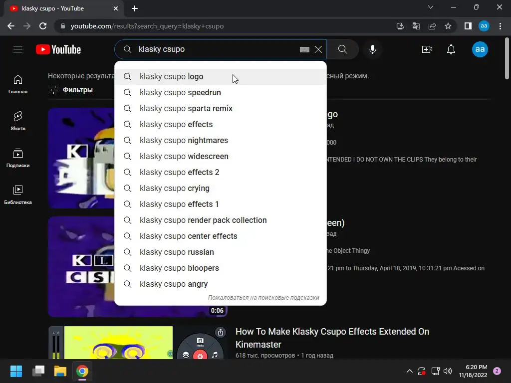Select suggestion klasky csupo effects 2
The width and height of the screenshot is (511, 383).
pyautogui.click(x=221, y=172)
